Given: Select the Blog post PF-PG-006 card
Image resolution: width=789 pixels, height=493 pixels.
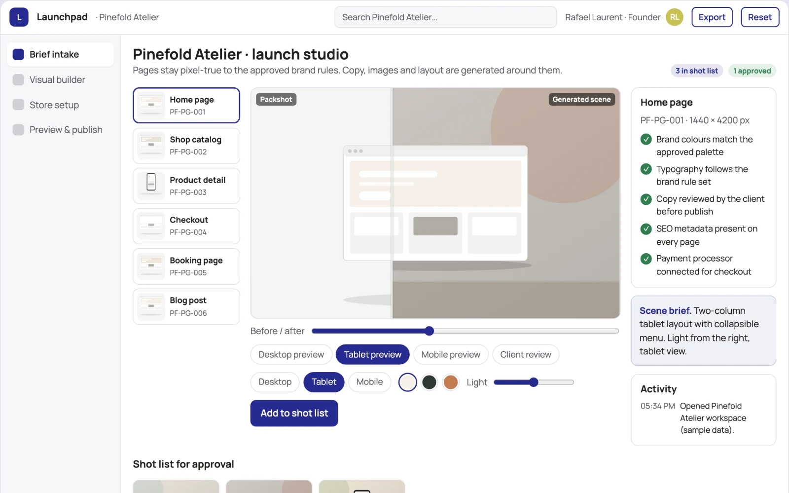Looking at the screenshot, I should pos(186,306).
